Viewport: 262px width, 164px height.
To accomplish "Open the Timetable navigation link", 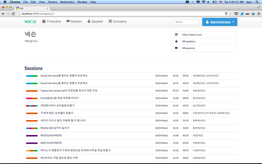I will (x=52, y=21).
